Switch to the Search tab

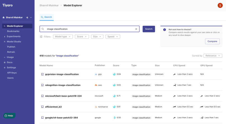(46, 17)
